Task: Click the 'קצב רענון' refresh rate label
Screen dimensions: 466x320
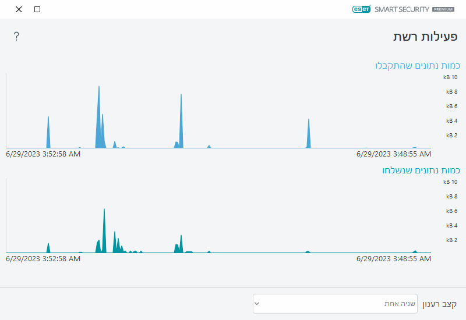Action: pos(440,304)
